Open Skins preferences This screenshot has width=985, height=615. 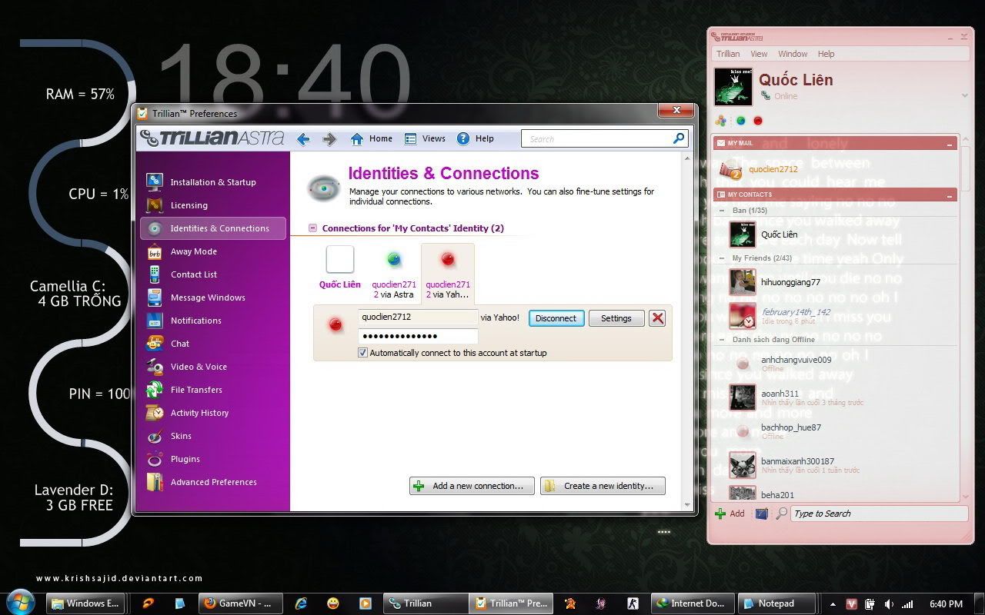[212, 436]
